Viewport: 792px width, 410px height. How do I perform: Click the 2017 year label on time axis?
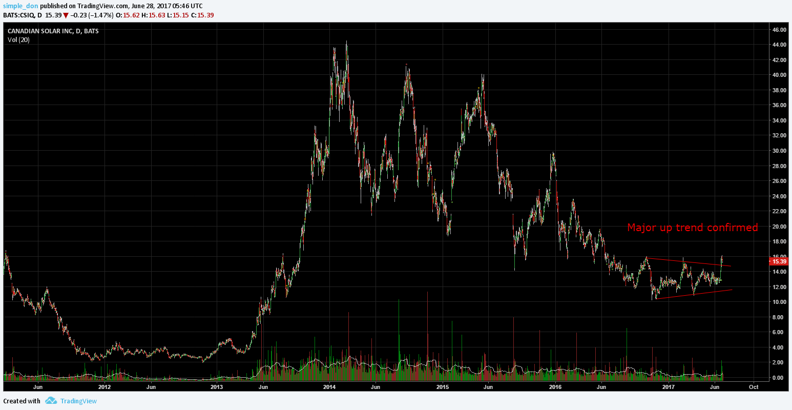(x=668, y=387)
